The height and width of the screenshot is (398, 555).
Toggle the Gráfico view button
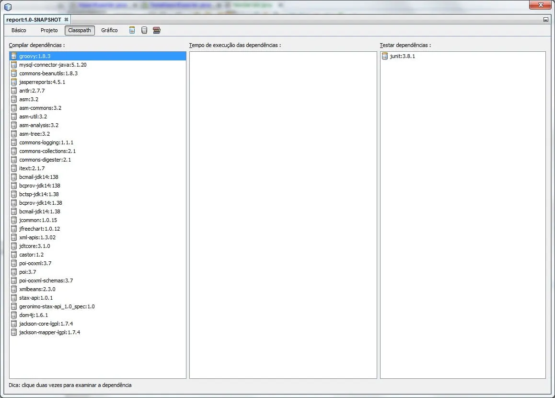109,30
